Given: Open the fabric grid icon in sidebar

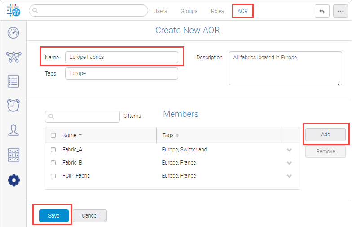Looking at the screenshot, I should pyautogui.click(x=13, y=155).
